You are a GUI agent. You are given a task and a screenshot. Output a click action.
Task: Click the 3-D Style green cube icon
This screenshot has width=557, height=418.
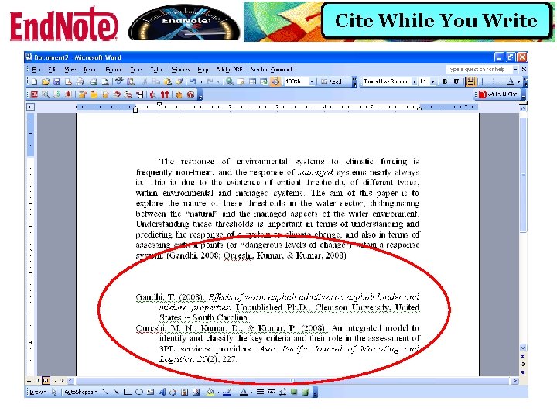306,392
